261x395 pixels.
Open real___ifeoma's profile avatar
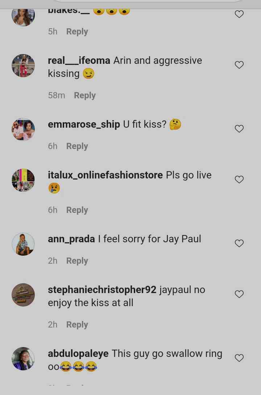23,66
